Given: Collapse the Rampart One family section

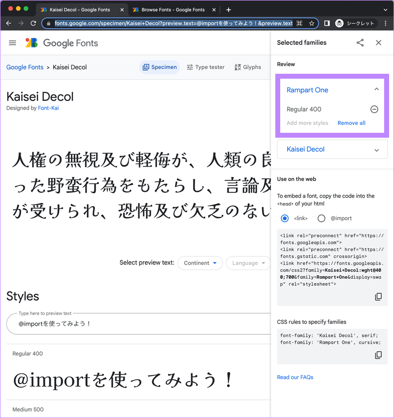Looking at the screenshot, I should (x=377, y=90).
